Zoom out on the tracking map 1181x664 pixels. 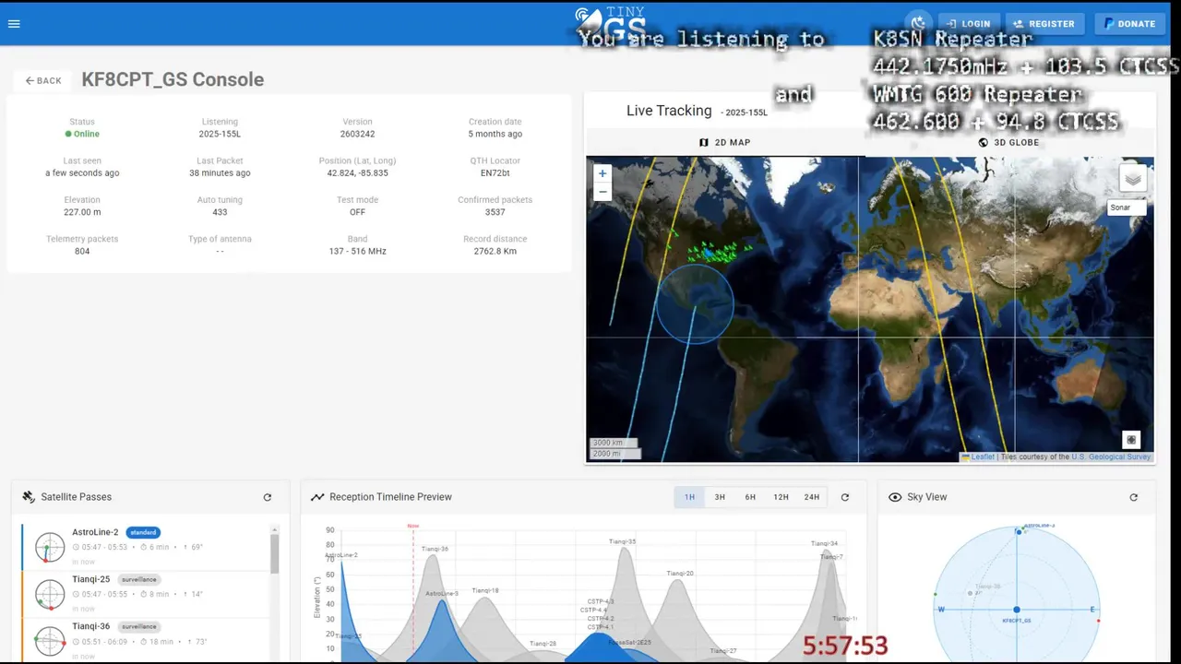click(x=602, y=192)
